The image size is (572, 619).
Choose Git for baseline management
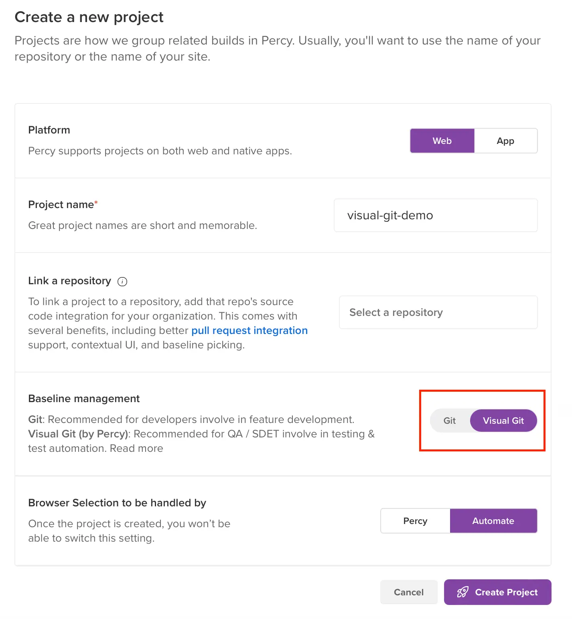click(450, 421)
